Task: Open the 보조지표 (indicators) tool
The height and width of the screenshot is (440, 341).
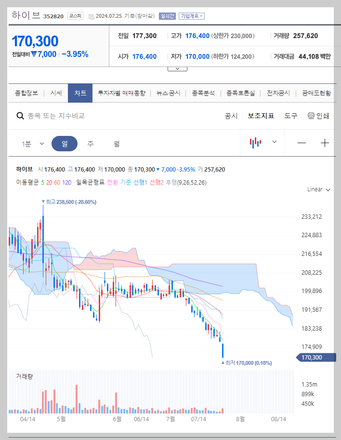Action: click(x=260, y=116)
